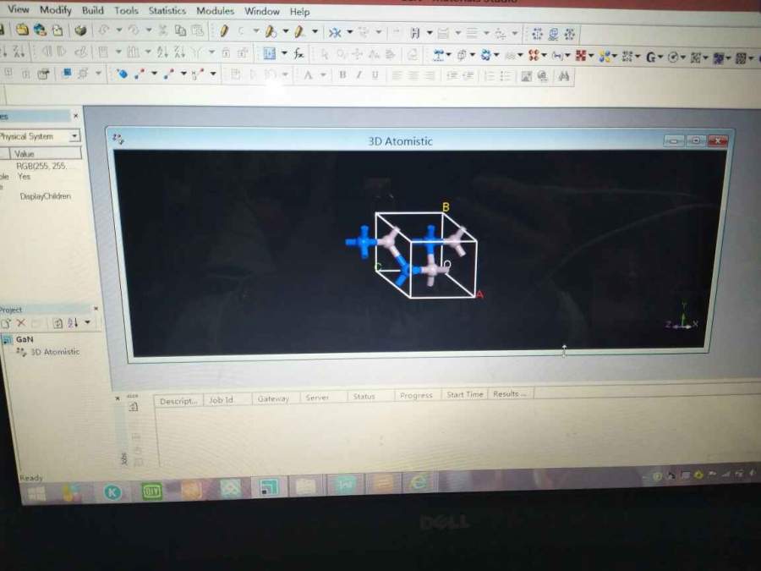This screenshot has width=761, height=571.
Task: Open the Windows Start button
Action: [36, 494]
